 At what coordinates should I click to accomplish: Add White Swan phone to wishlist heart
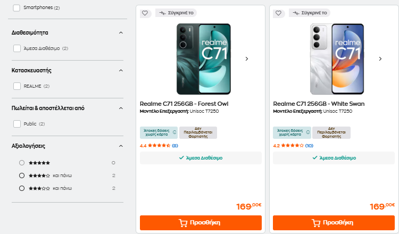point(278,13)
